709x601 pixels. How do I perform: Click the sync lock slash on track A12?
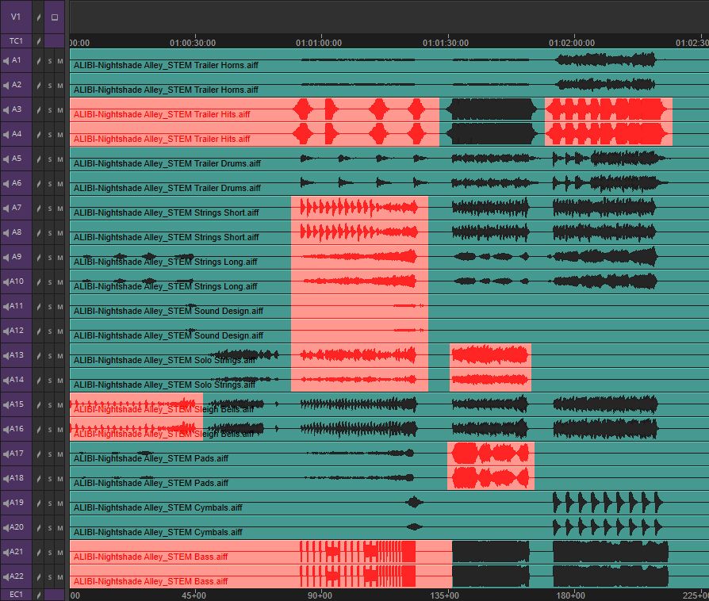tap(38, 331)
